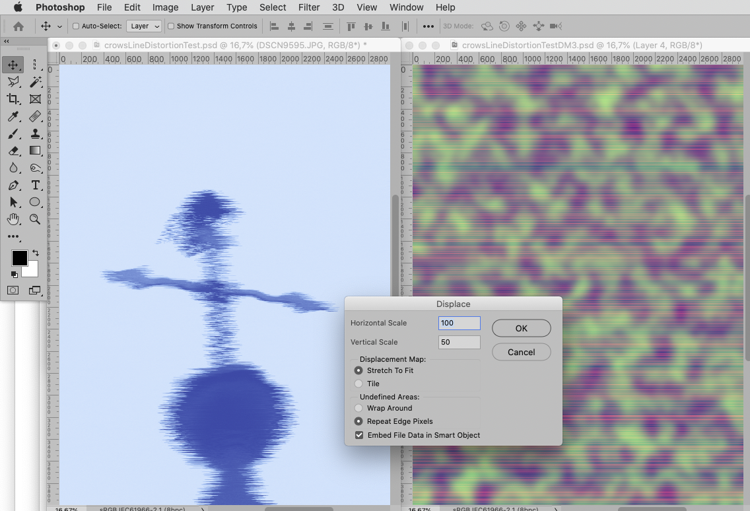The image size is (750, 511).
Task: Activate the Gradient tool
Action: pos(34,151)
